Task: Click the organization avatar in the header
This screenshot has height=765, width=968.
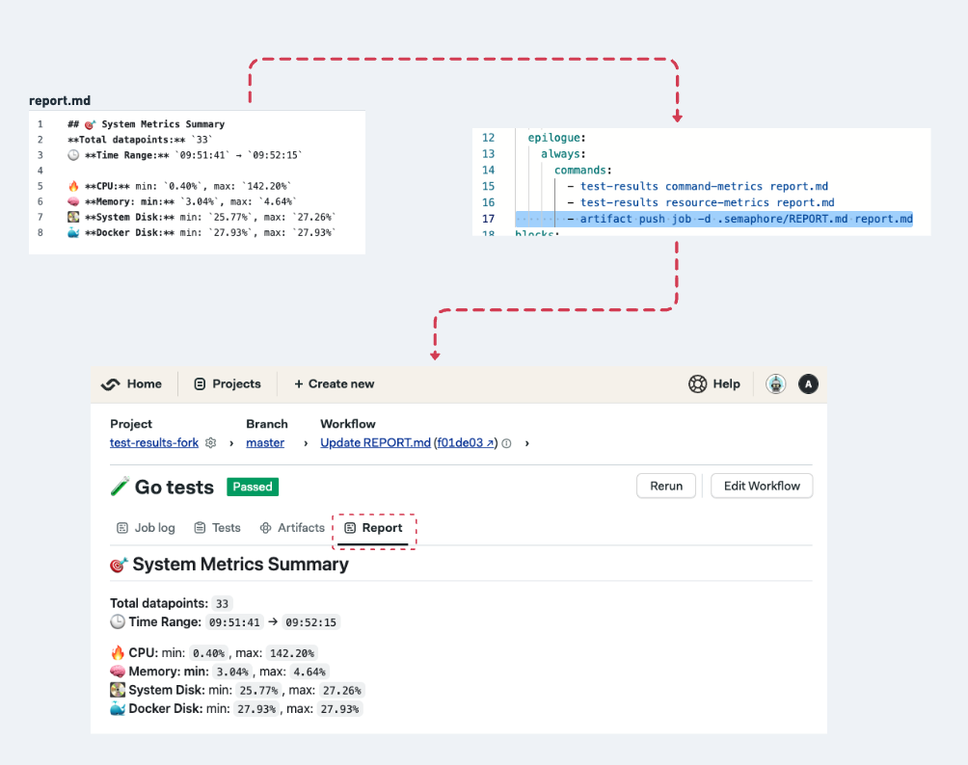Action: [775, 383]
